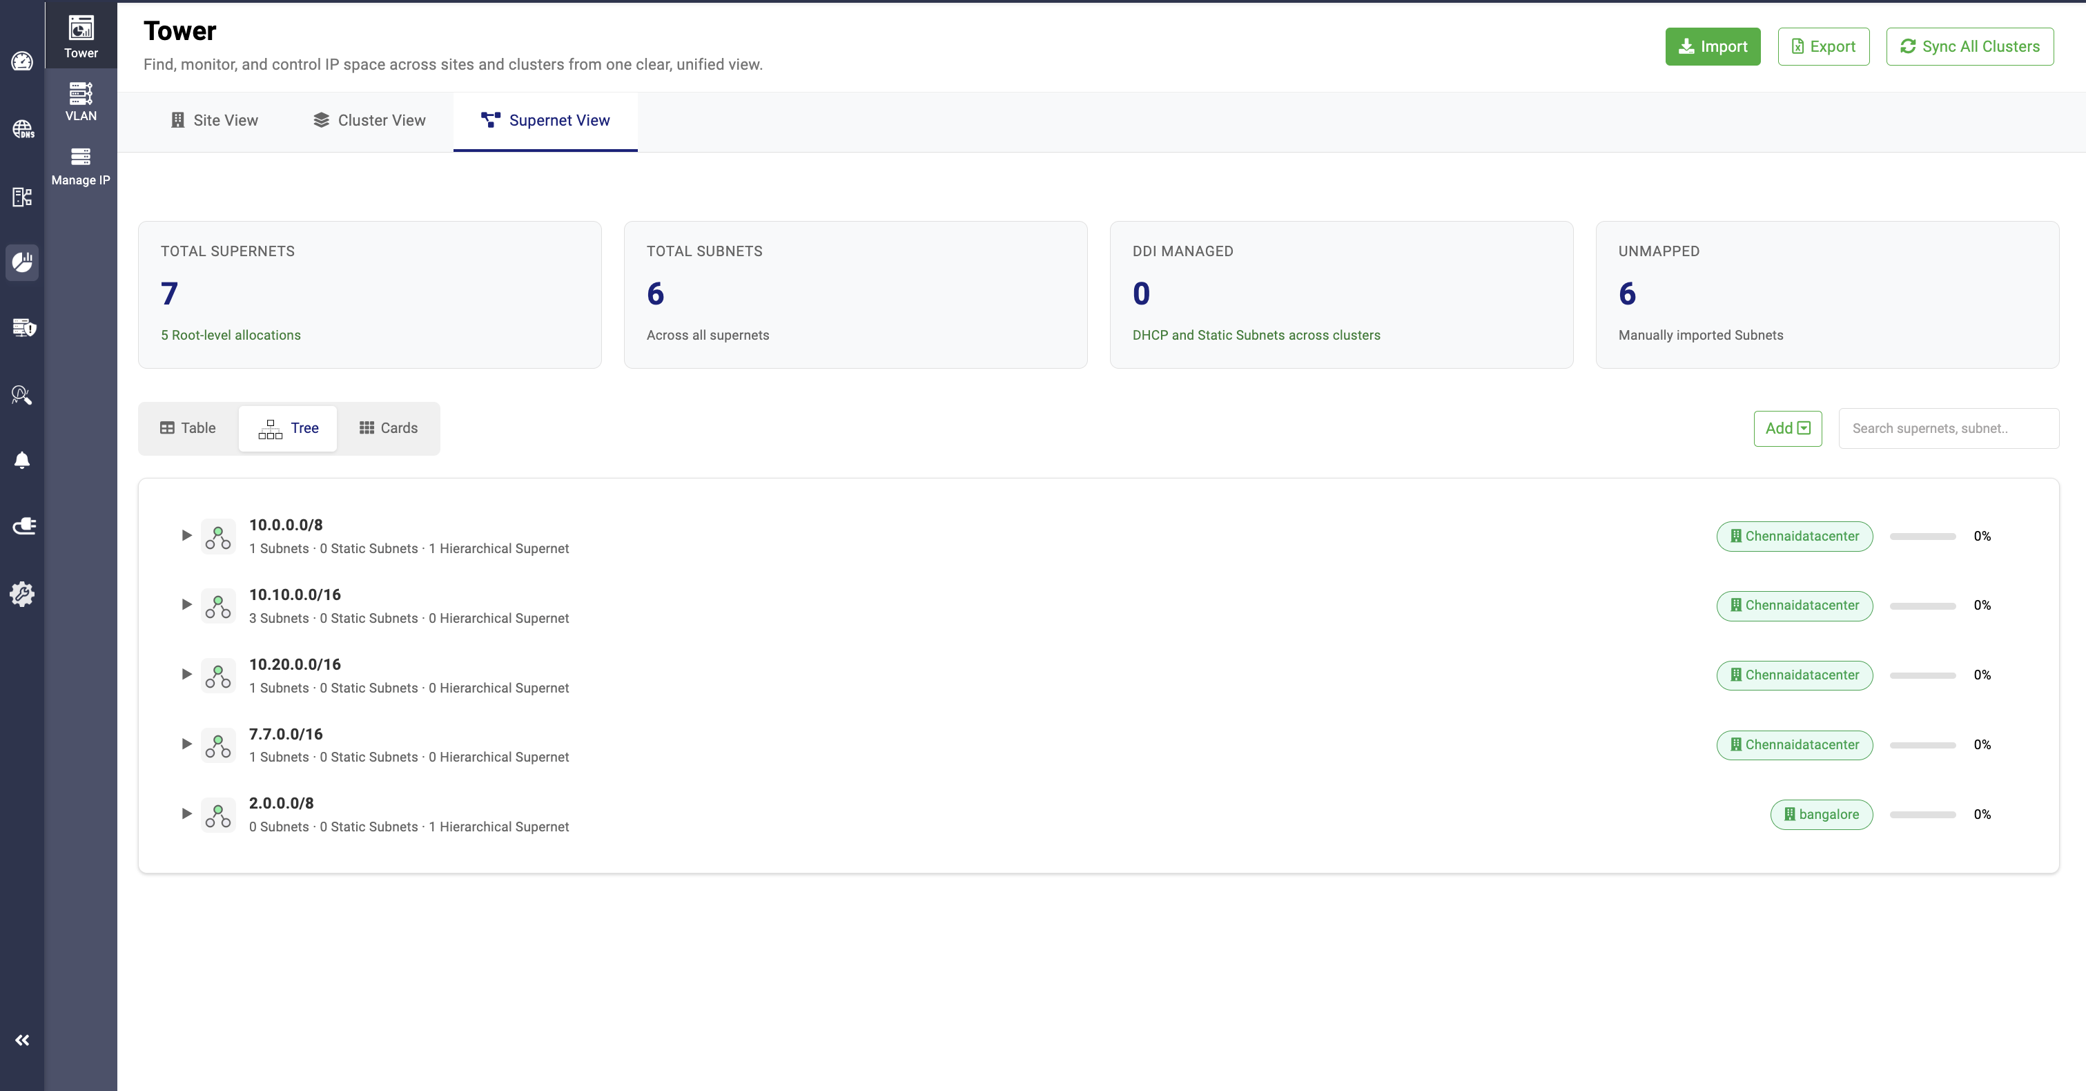The height and width of the screenshot is (1091, 2086).
Task: Click the 10.20.0.0/16 supernet node icon
Action: [x=218, y=675]
